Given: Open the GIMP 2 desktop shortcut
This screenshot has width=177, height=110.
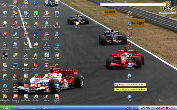Looking at the screenshot, I should pos(5,4).
